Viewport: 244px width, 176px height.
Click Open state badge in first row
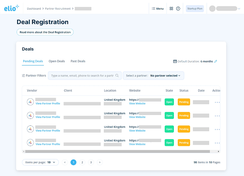169,102
